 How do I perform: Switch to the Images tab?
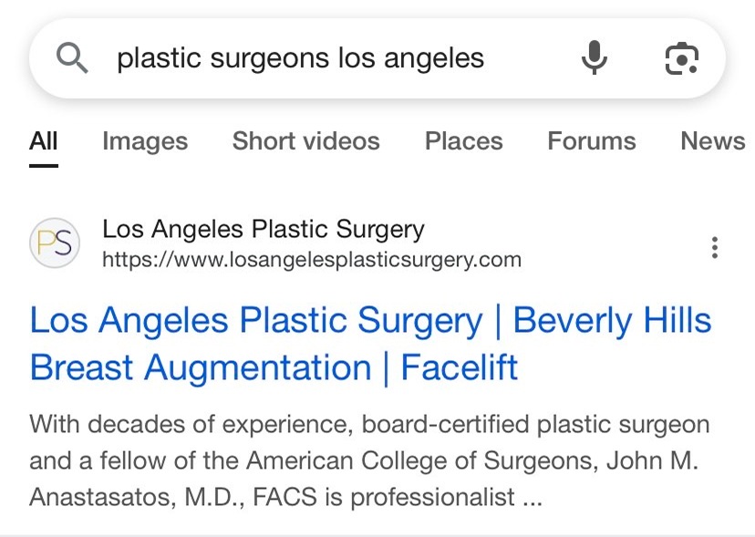click(145, 141)
